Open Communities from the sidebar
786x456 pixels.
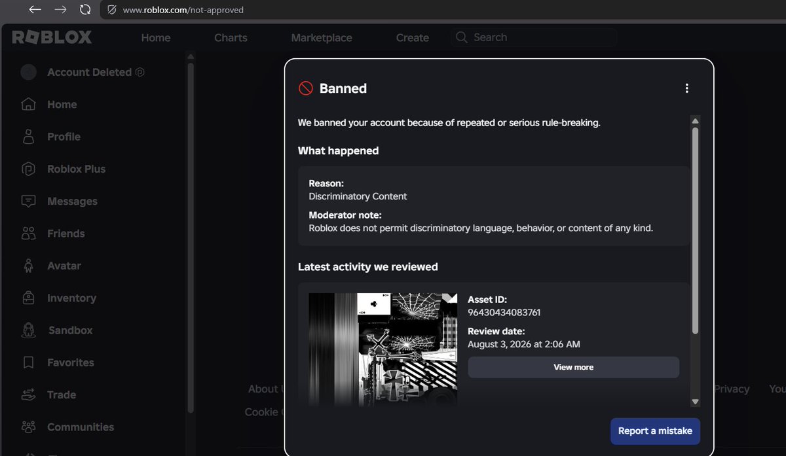pyautogui.click(x=81, y=427)
